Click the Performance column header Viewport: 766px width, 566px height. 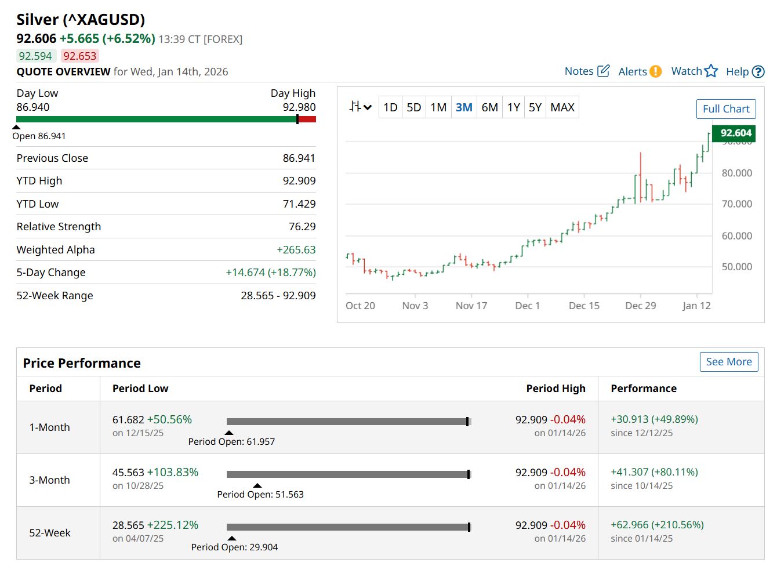point(644,389)
